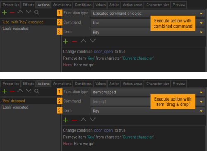207x151 pixels.
Task: Open Character size tab in top panel
Action: click(x=158, y=5)
